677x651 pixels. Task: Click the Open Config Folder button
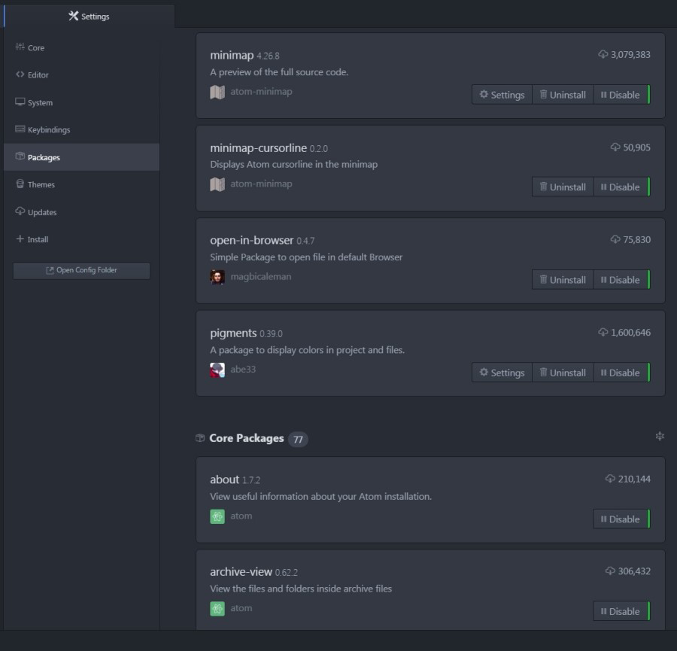[81, 270]
